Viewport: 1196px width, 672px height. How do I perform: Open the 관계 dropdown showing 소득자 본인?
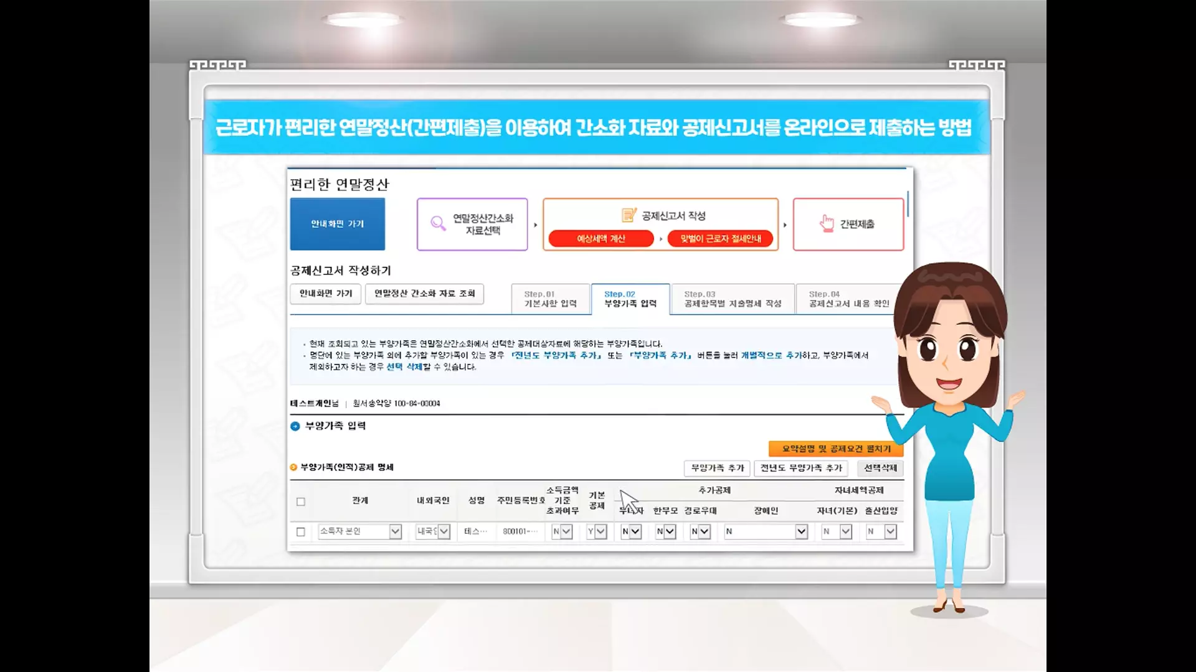point(359,531)
